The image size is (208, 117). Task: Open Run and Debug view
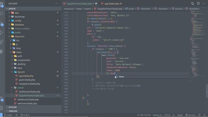tap(2, 32)
